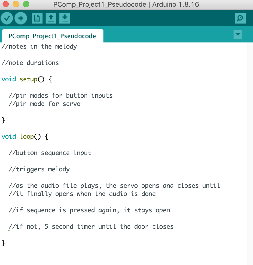Click the '5 second timer' comment line
This screenshot has height=265, width=253.
91,227
